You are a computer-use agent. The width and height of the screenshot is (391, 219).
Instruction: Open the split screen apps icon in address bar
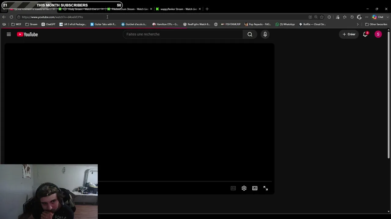(310, 17)
